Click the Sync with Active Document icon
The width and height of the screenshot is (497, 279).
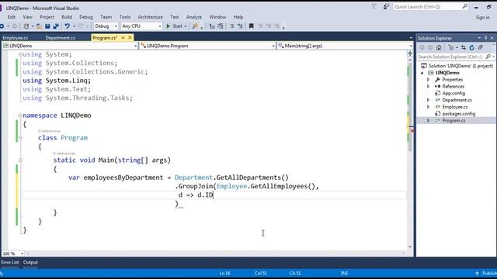point(464,47)
